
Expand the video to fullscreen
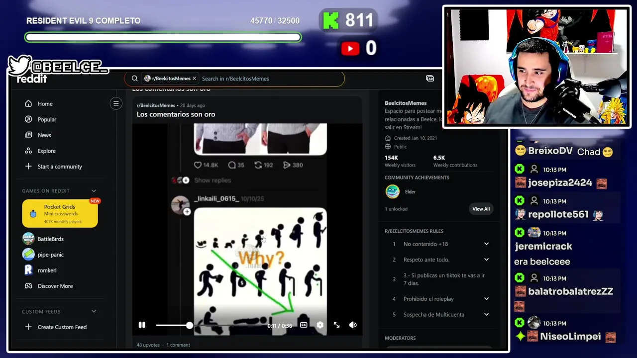336,325
